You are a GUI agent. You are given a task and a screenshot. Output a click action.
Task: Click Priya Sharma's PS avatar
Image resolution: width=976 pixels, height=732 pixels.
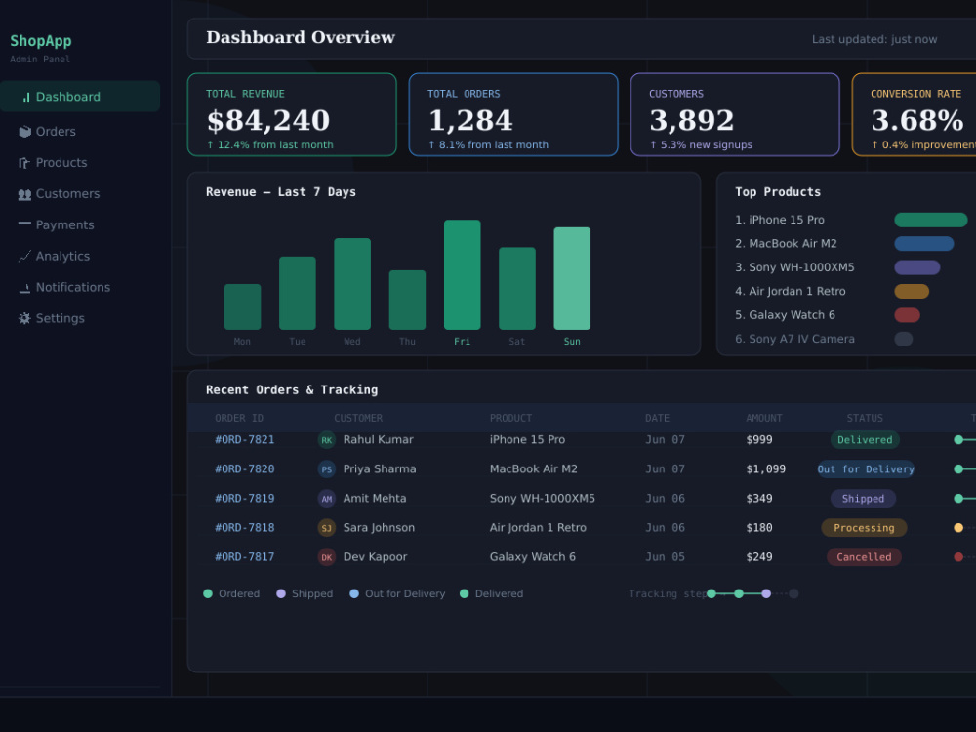click(x=327, y=469)
